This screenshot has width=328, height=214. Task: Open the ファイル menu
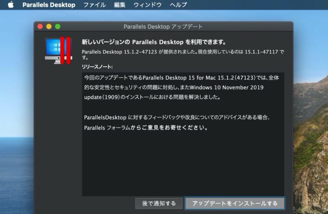(94, 5)
